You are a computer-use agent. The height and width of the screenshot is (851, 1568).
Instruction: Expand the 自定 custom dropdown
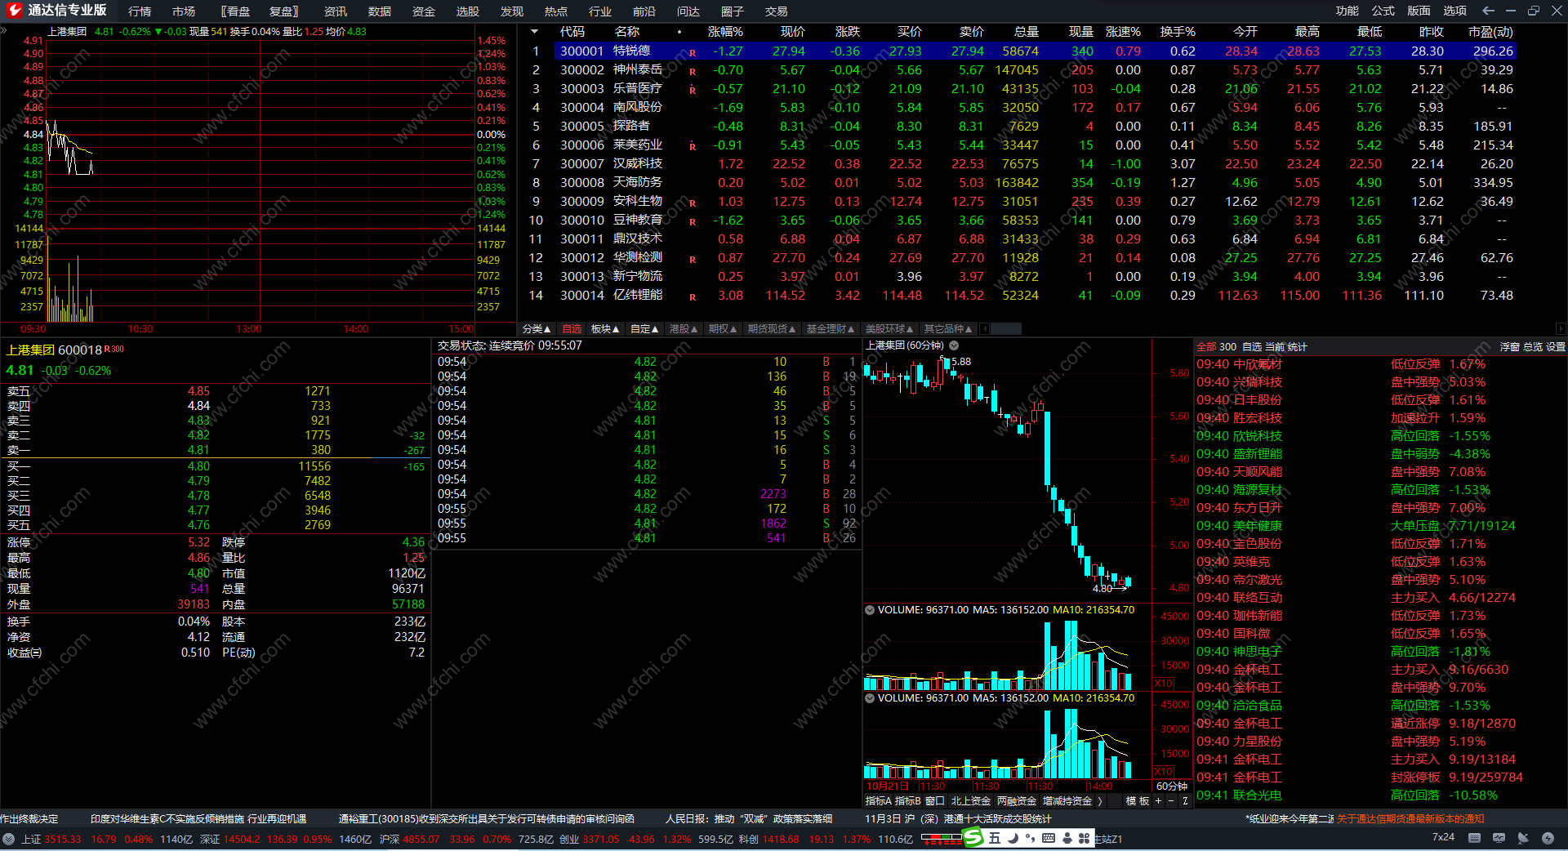644,329
